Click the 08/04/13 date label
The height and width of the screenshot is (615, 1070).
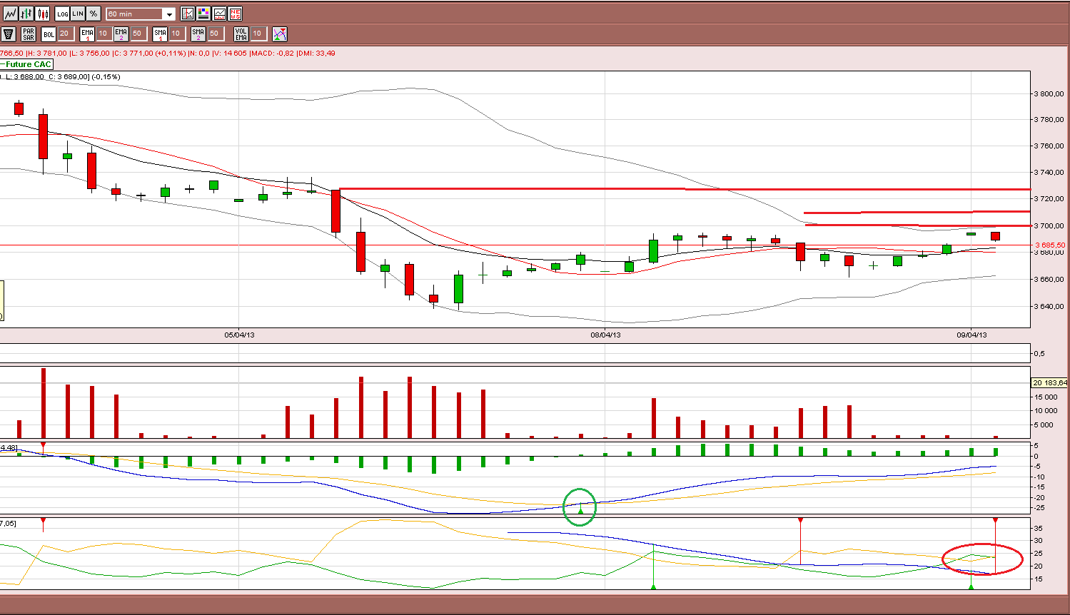tap(605, 335)
